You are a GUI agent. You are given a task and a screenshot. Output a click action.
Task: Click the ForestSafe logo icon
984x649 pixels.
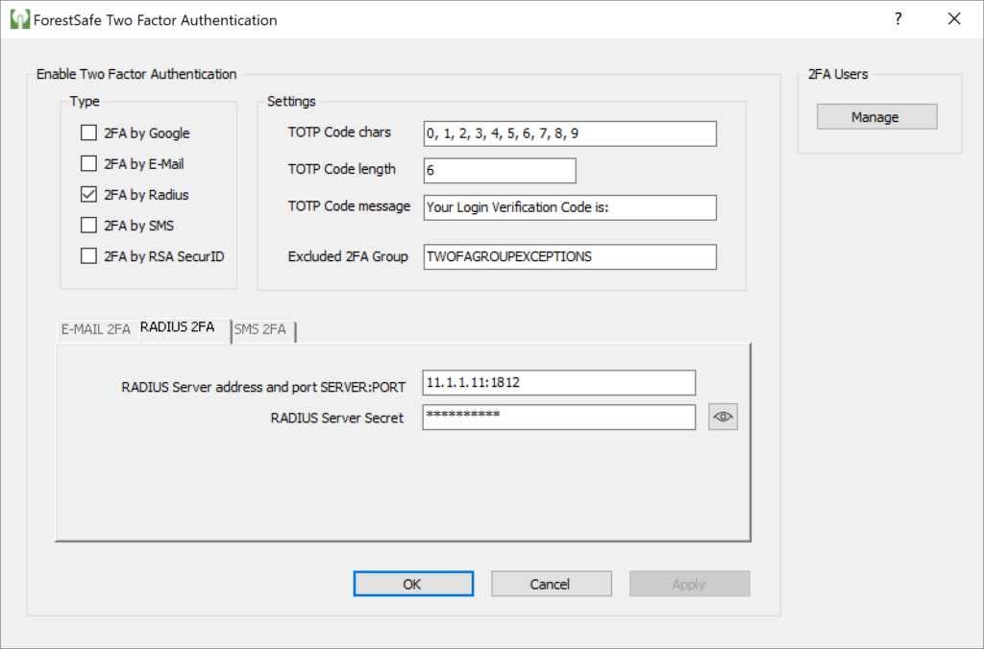click(x=19, y=19)
